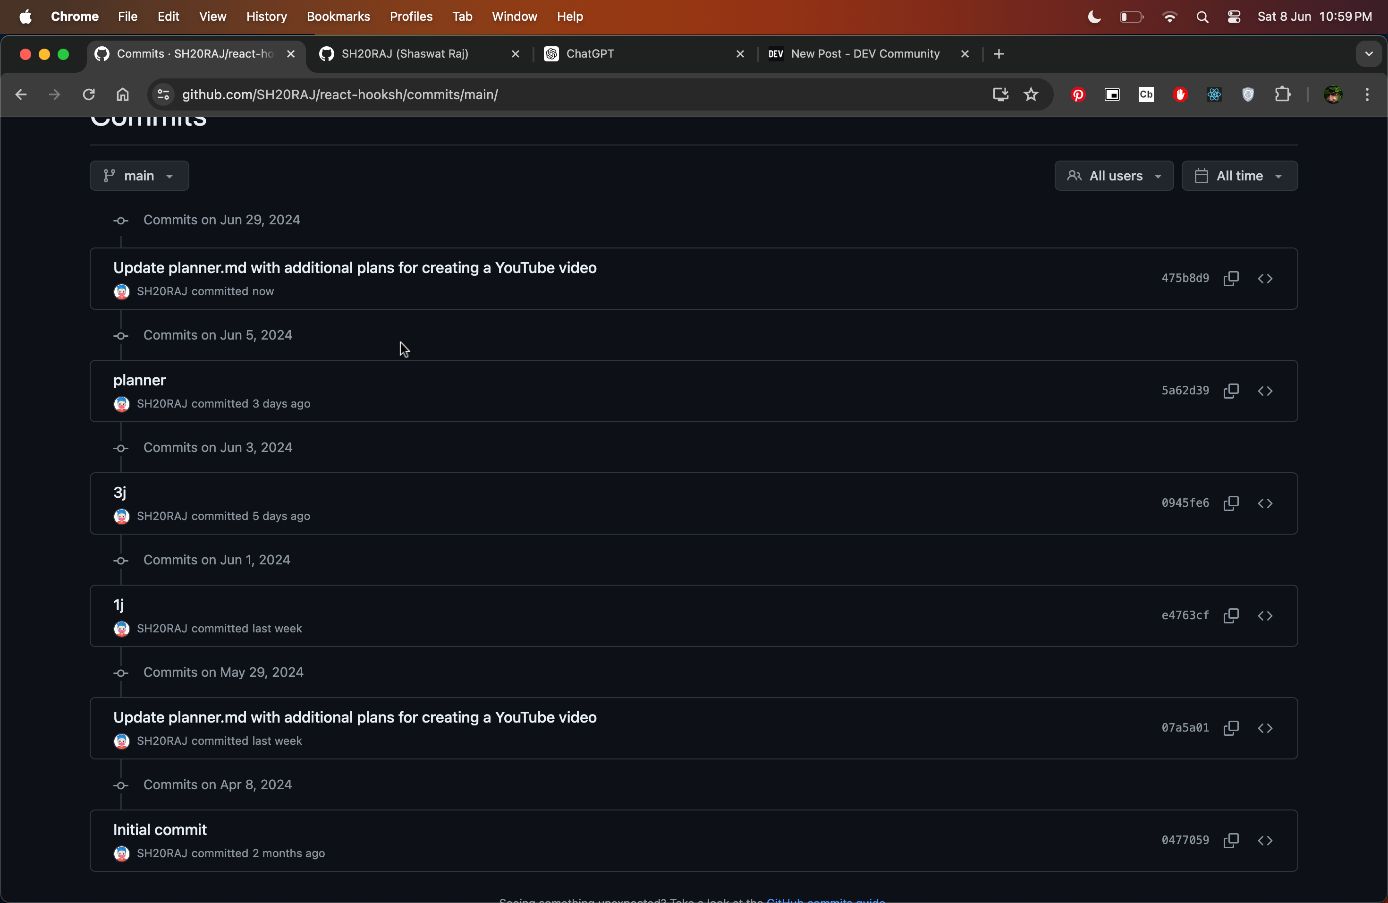
Task: Expand the All time date filter
Action: pyautogui.click(x=1239, y=176)
